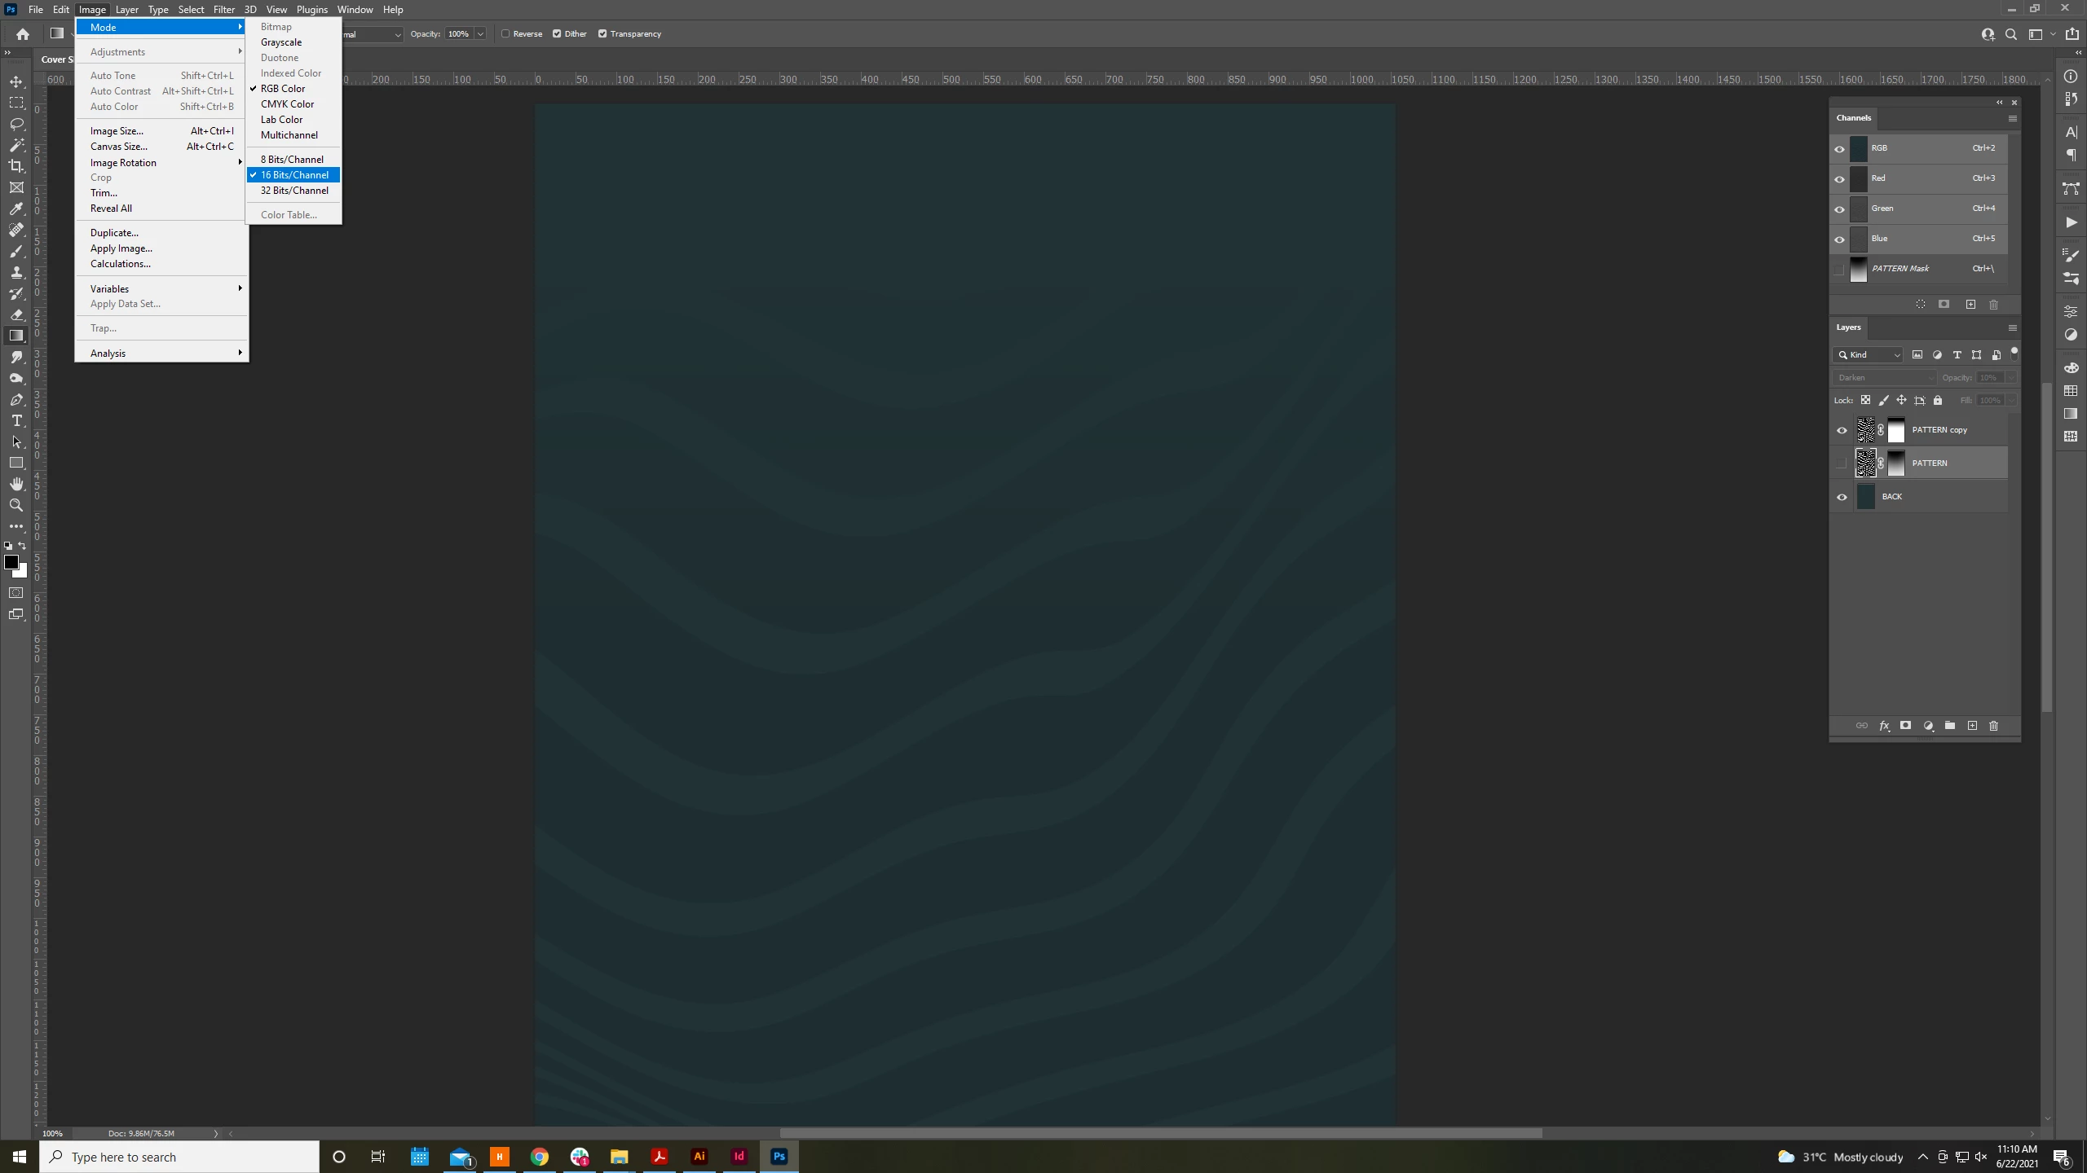The image size is (2087, 1173).
Task: Delete layer with Layers panel trash icon
Action: (1993, 726)
